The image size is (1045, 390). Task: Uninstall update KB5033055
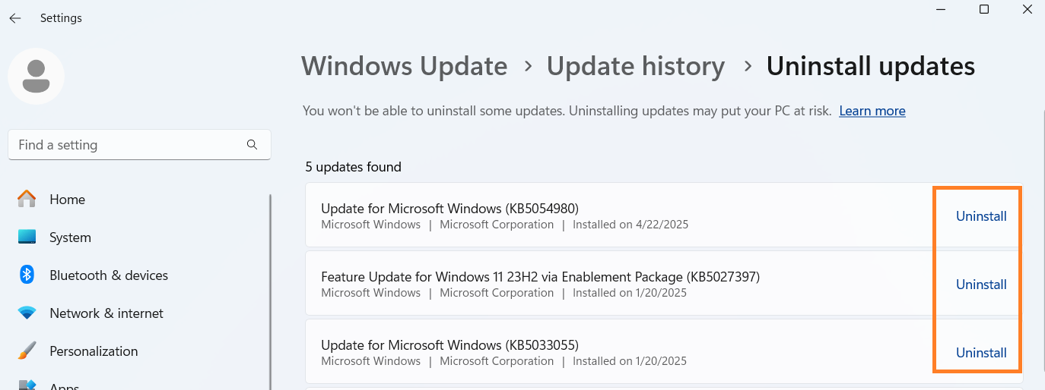(980, 353)
